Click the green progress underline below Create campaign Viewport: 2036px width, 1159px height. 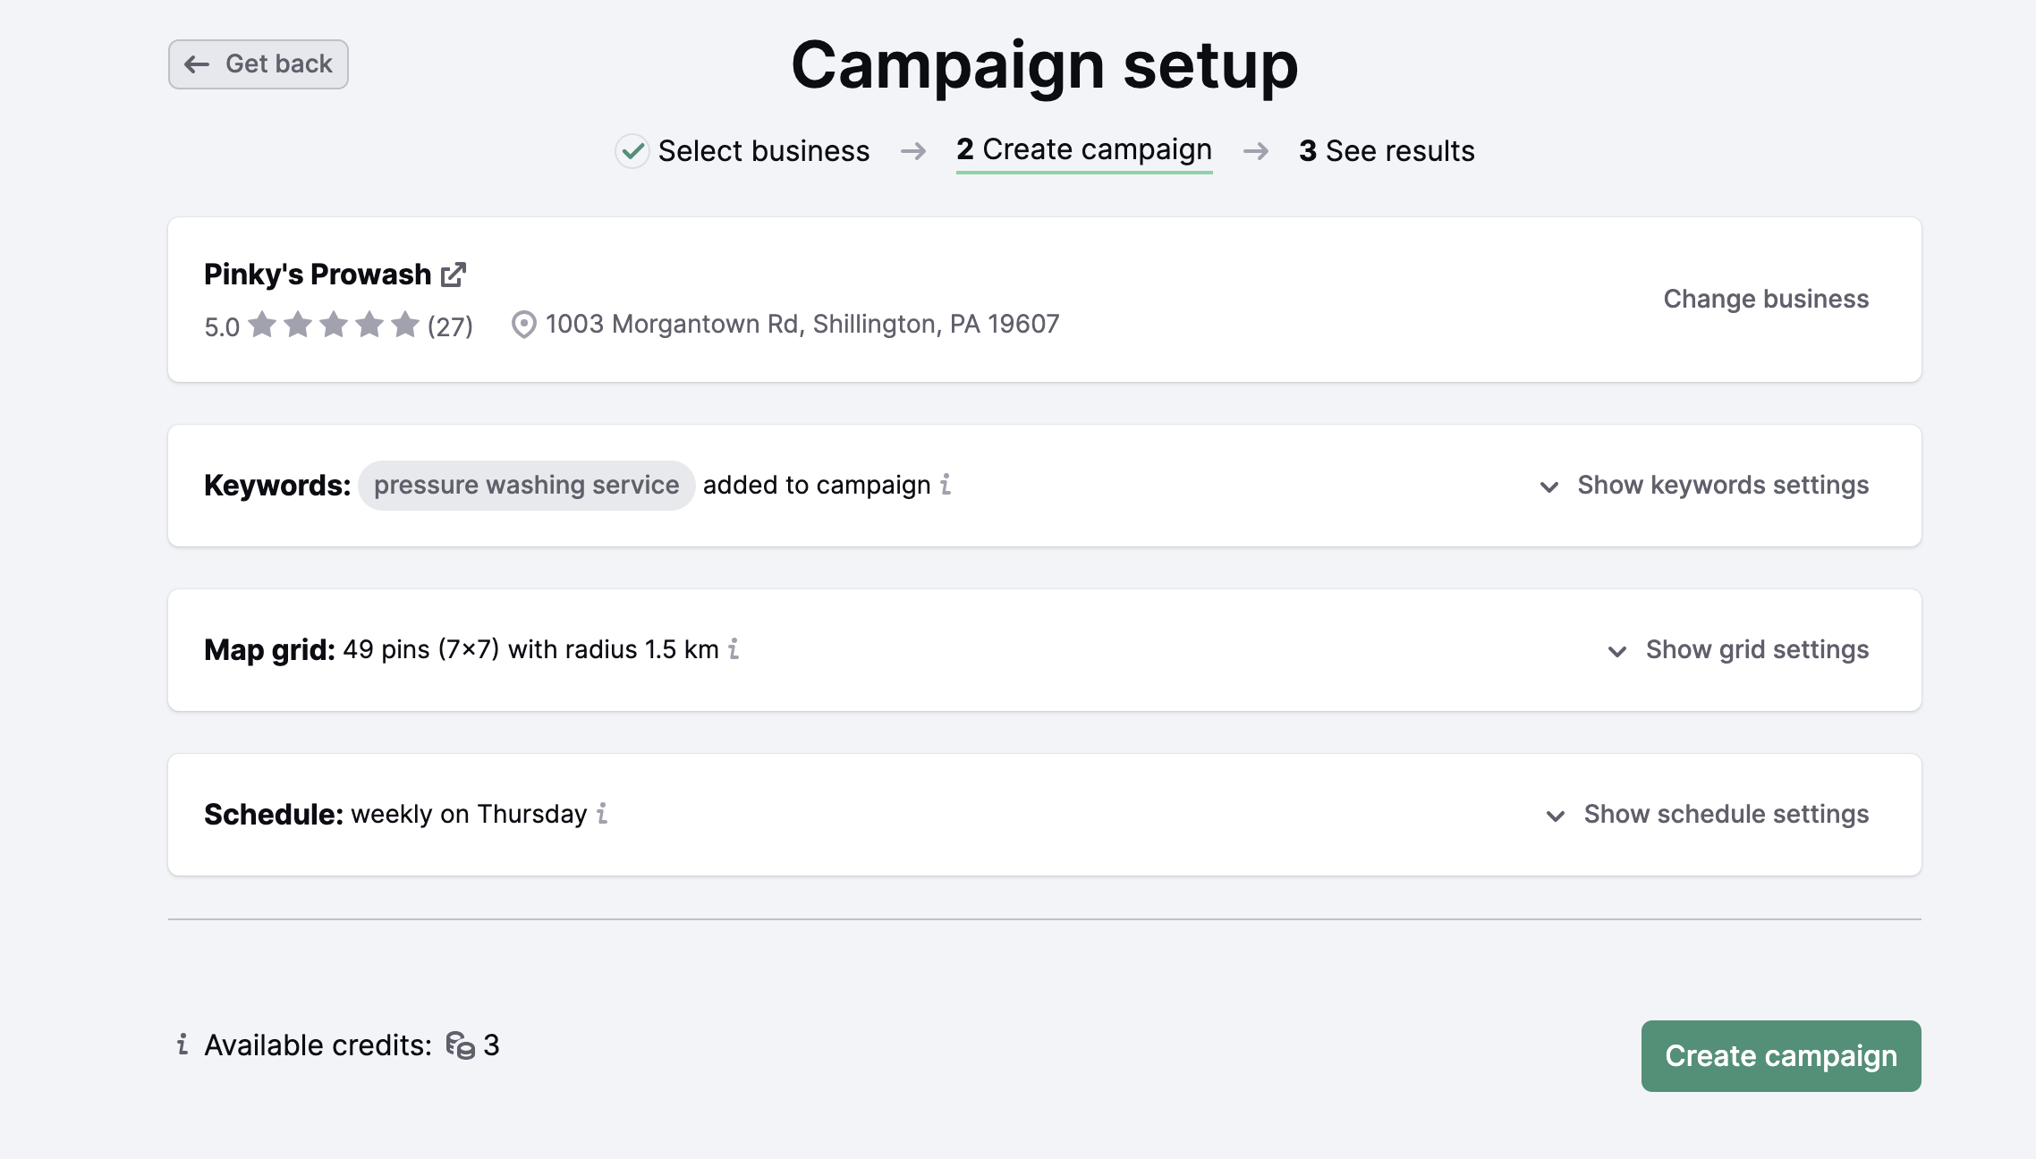(x=1084, y=173)
